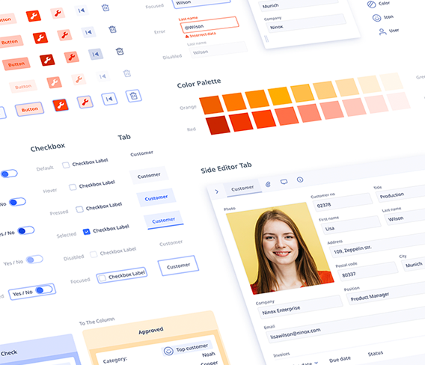Image resolution: width=425 pixels, height=365 pixels.
Task: Click the warning icon beside Incorrect data
Action: pos(187,37)
